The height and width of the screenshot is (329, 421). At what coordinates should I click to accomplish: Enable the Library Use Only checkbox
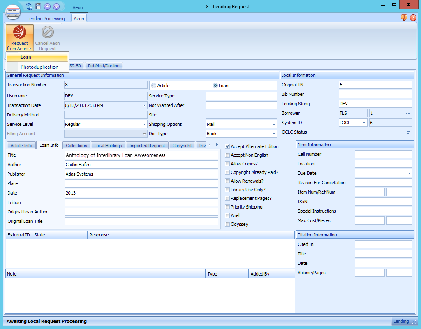coord(227,190)
